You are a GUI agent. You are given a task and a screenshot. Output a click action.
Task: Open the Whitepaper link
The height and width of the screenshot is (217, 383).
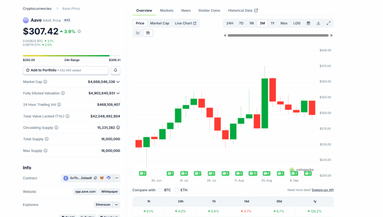coord(110,192)
